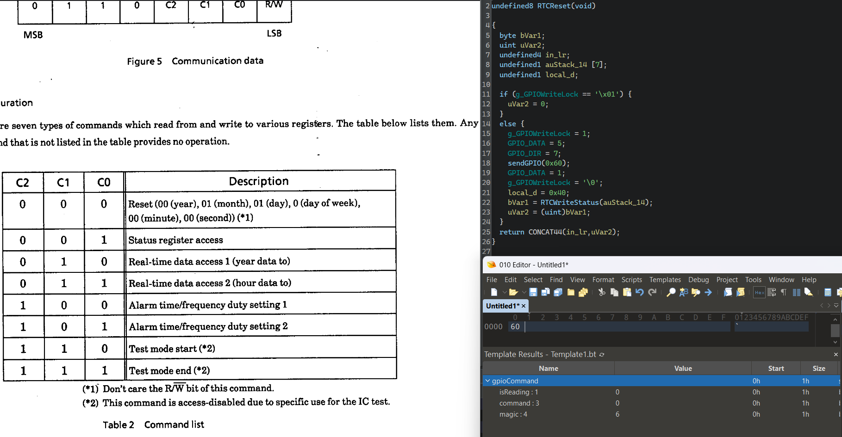This screenshot has width=842, height=437.
Task: Select the isReading : 1 row
Action: (x=661, y=392)
